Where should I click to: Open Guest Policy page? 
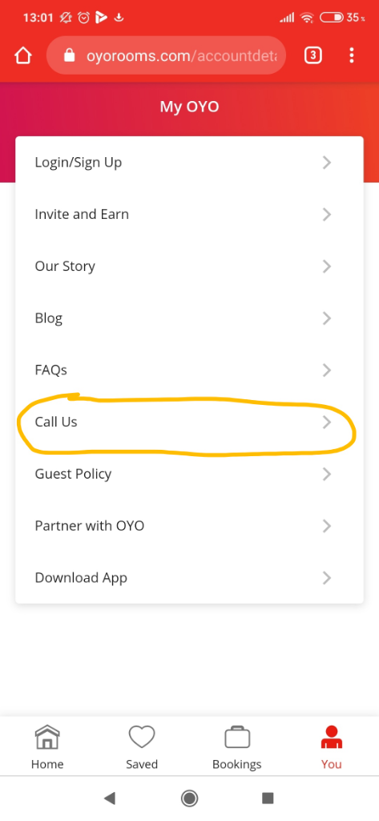(189, 474)
